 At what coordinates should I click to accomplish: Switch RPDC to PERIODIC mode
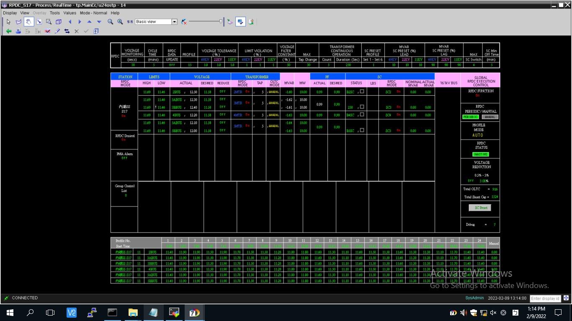471,117
